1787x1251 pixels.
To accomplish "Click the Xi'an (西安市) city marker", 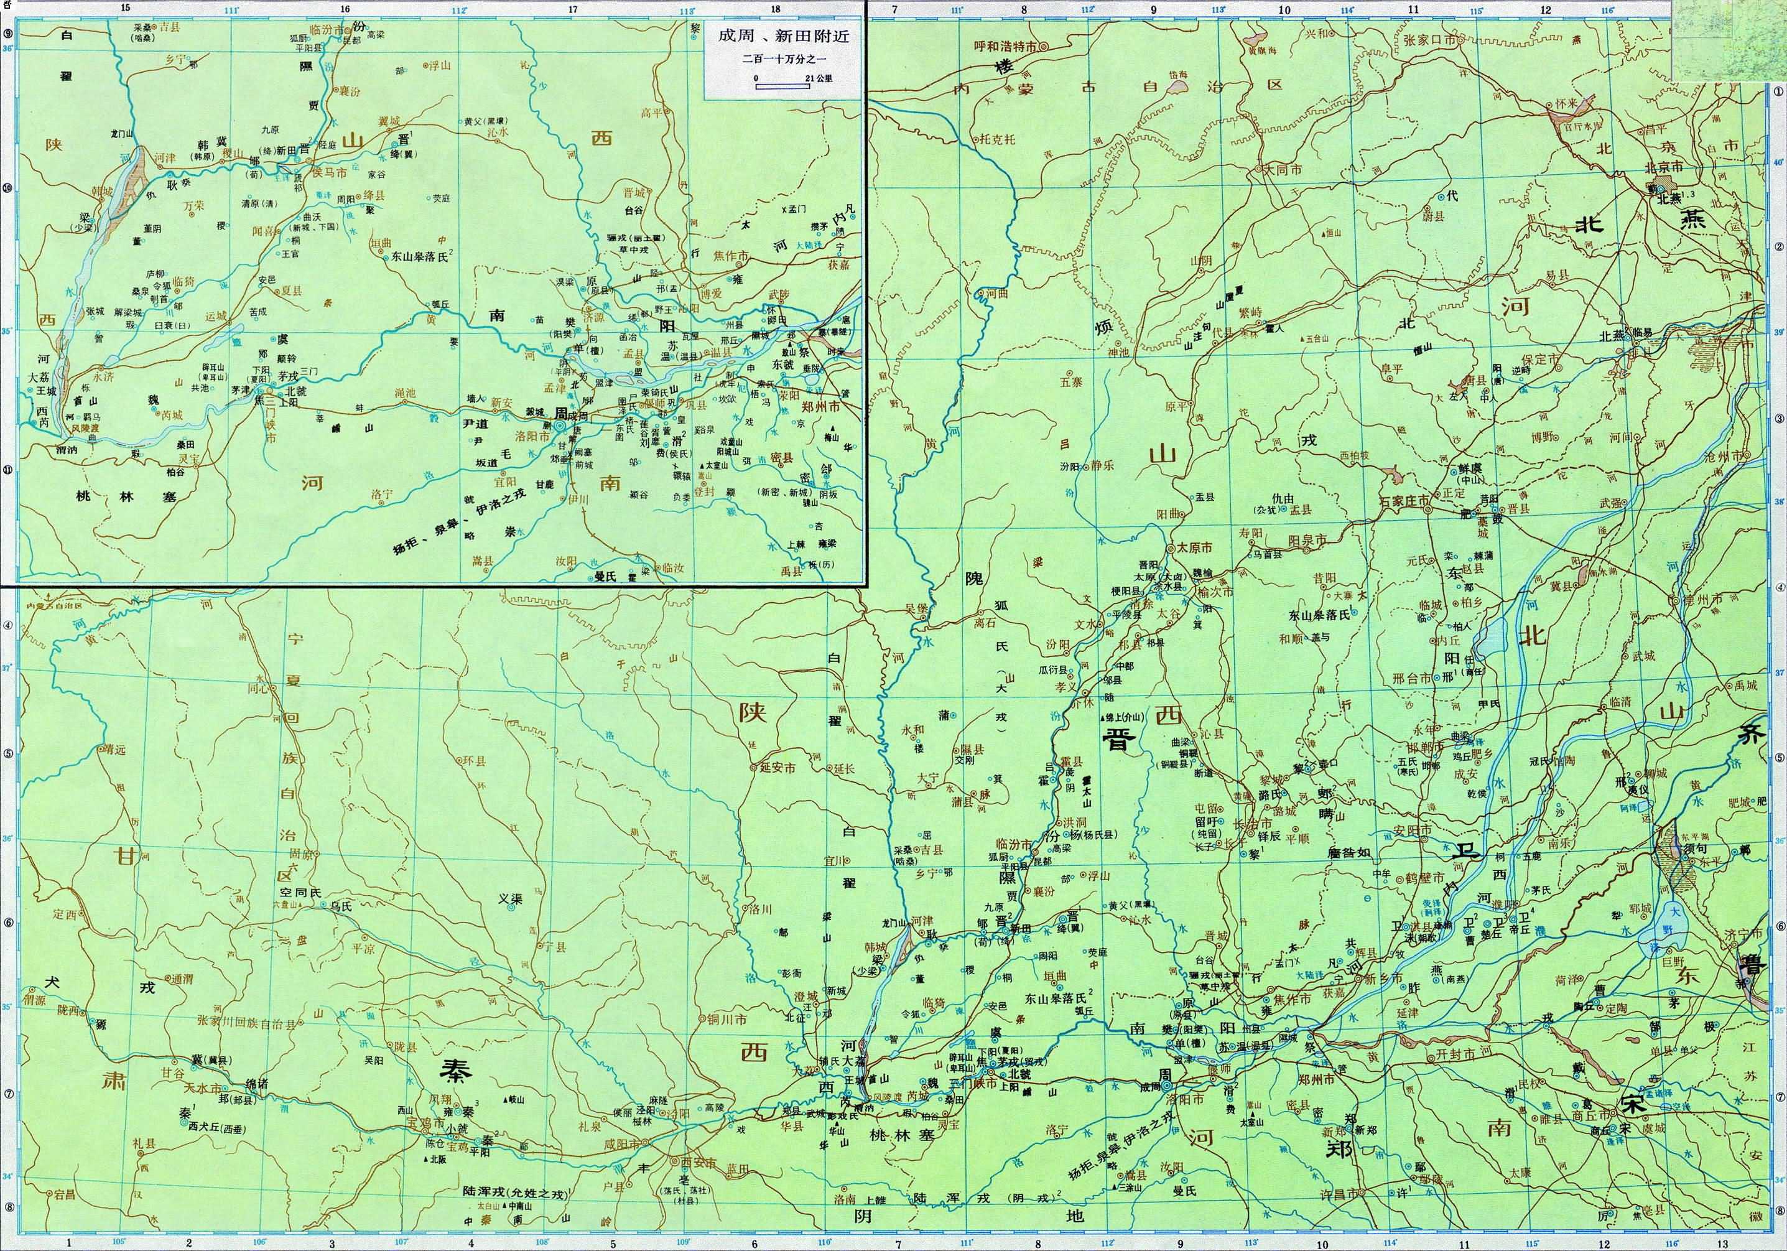I will [x=675, y=1161].
